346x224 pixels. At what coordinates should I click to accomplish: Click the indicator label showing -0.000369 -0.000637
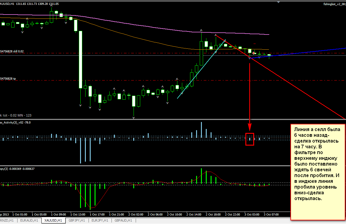(17, 169)
